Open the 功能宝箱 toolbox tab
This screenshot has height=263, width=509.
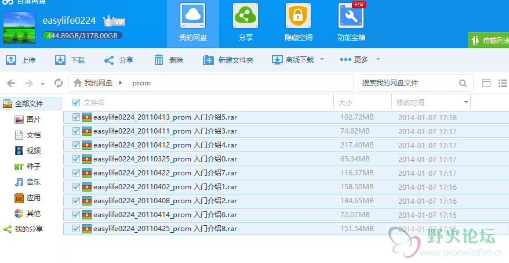tap(351, 23)
